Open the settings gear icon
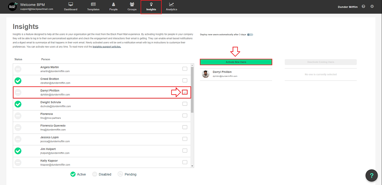382x185 pixels. pos(372,7)
